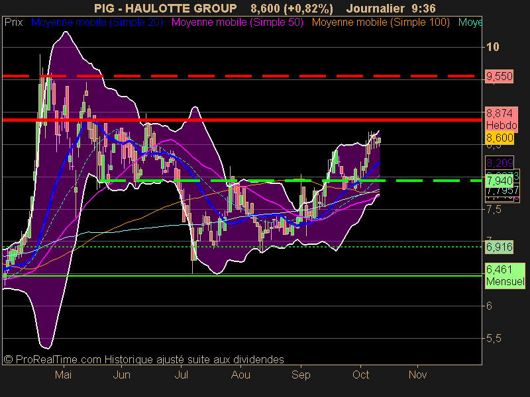
Task: Select the 8,600 (+0,82%) price change text
Action: tap(291, 8)
